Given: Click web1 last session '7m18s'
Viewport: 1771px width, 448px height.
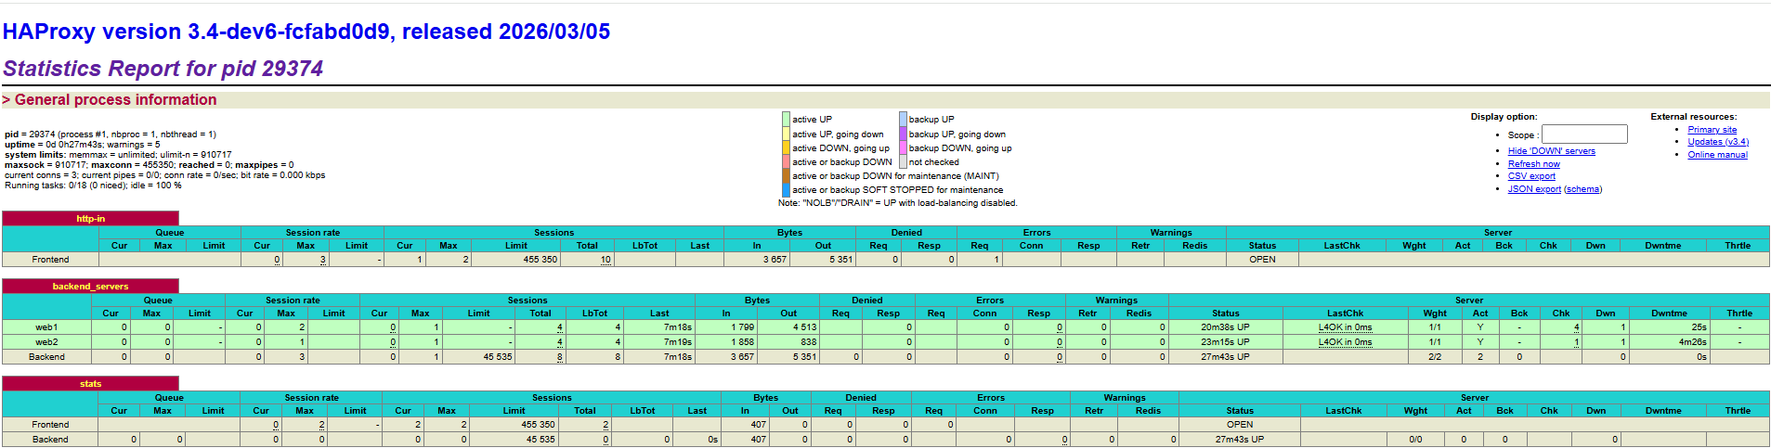Looking at the screenshot, I should [678, 327].
